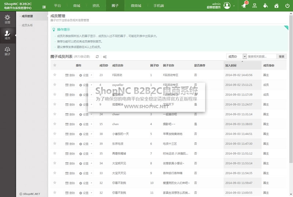
Task: Go to the home page icon
Action: (x=277, y=6)
